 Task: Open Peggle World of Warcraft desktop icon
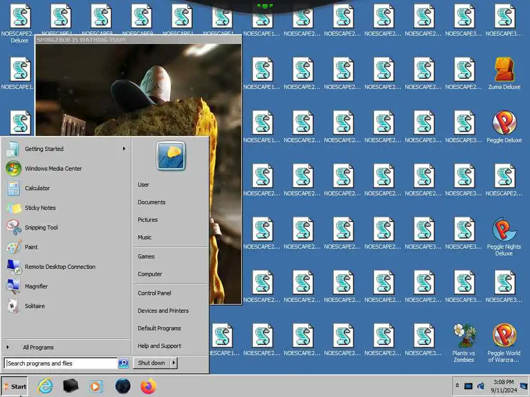click(x=504, y=343)
